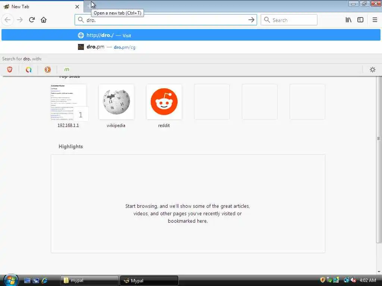The height and width of the screenshot is (286, 382).
Task: Click the page vertical scrollbar
Action: 379,159
